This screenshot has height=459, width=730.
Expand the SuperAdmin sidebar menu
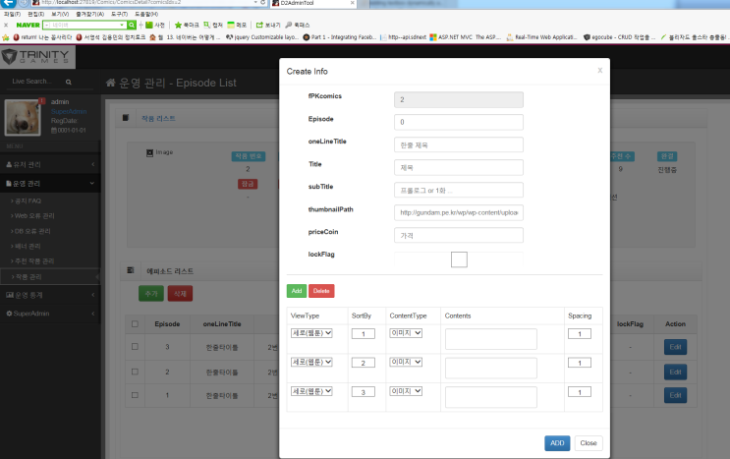click(x=50, y=314)
